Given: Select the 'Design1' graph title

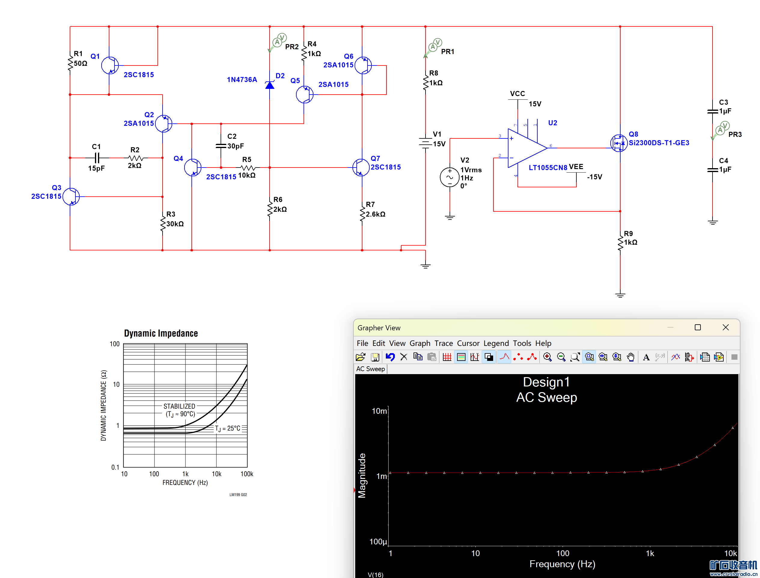Looking at the screenshot, I should pyautogui.click(x=547, y=382).
